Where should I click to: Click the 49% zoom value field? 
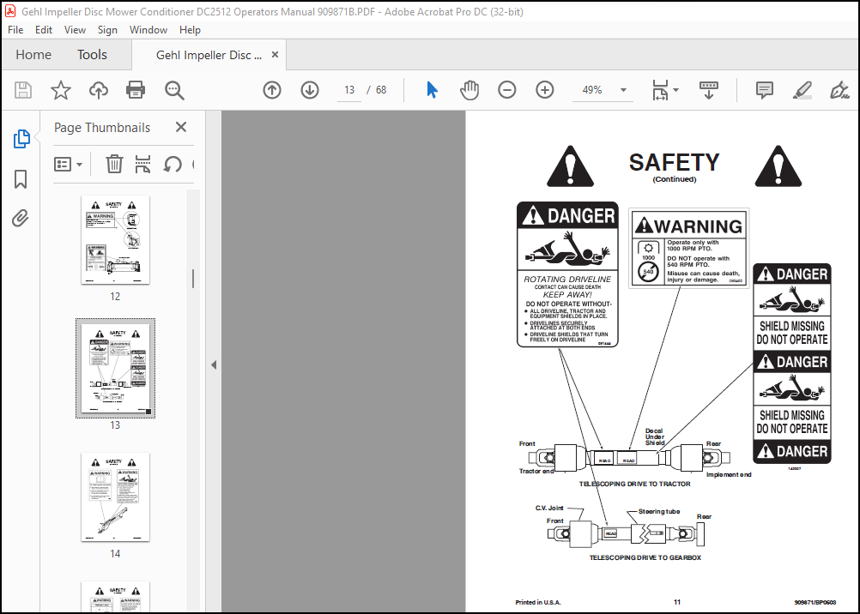(x=592, y=90)
